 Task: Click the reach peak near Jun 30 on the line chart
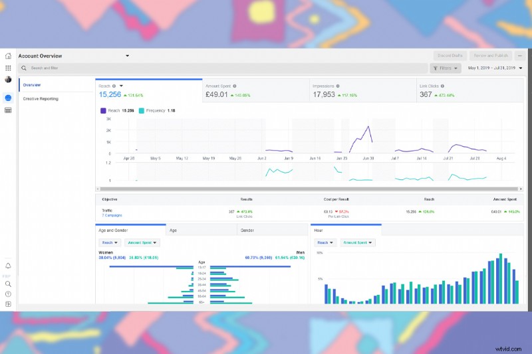(x=368, y=127)
